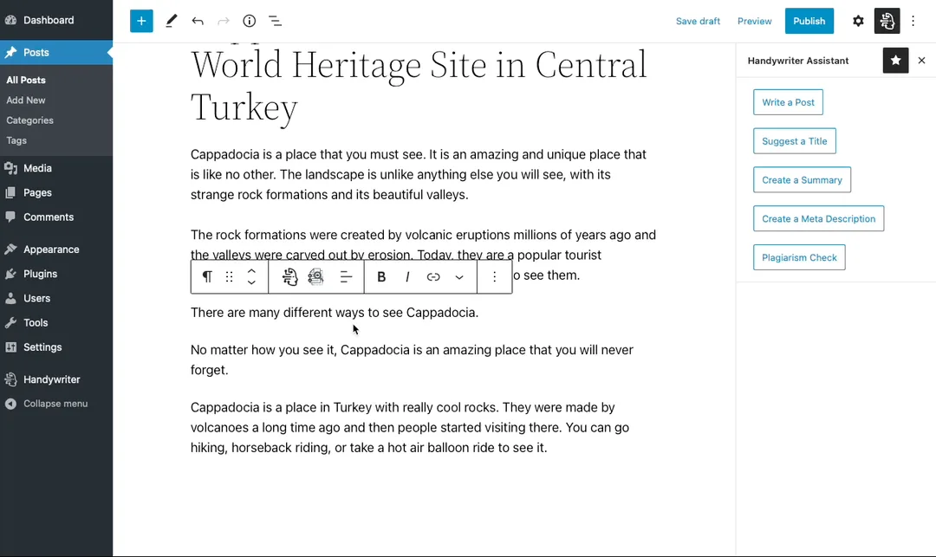The image size is (936, 557).
Task: Toggle bold formatting
Action: coord(381,276)
